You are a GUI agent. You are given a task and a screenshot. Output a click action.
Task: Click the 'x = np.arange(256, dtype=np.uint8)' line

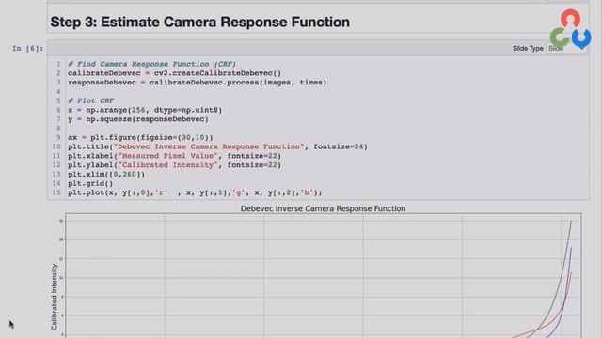(x=145, y=110)
